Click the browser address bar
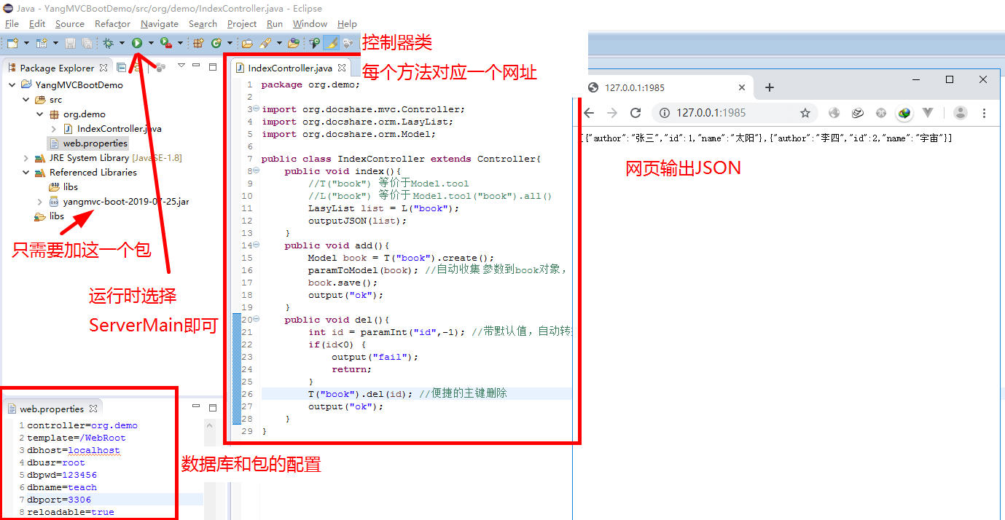 [735, 113]
